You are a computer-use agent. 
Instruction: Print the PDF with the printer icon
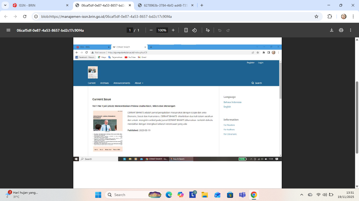coord(341,30)
